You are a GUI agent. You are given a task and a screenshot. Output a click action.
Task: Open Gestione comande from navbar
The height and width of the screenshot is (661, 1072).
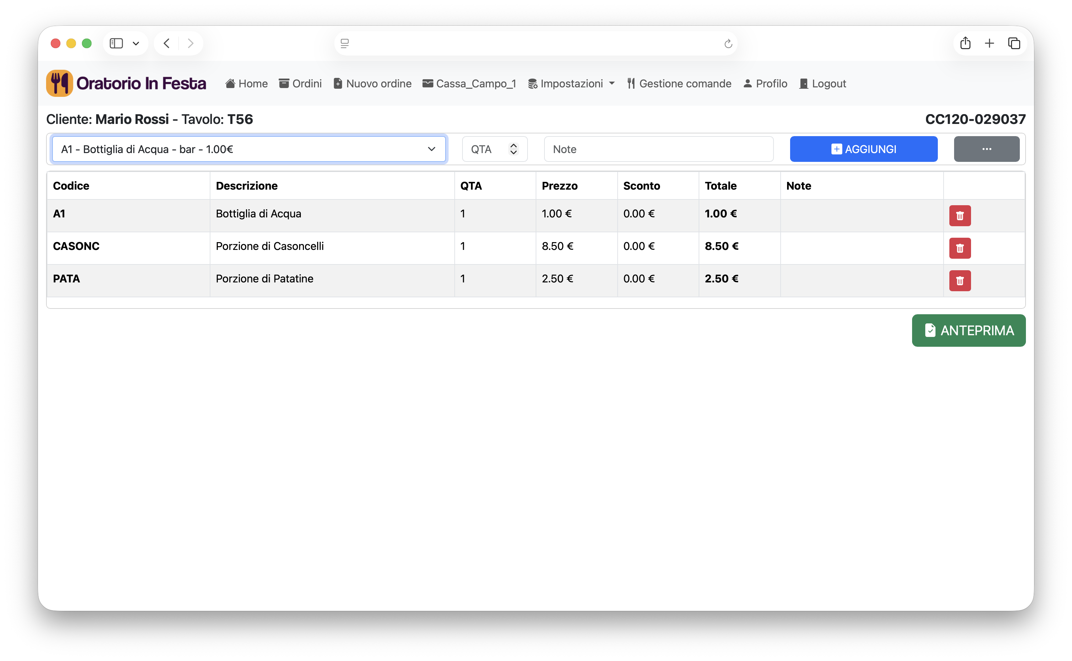coord(679,84)
